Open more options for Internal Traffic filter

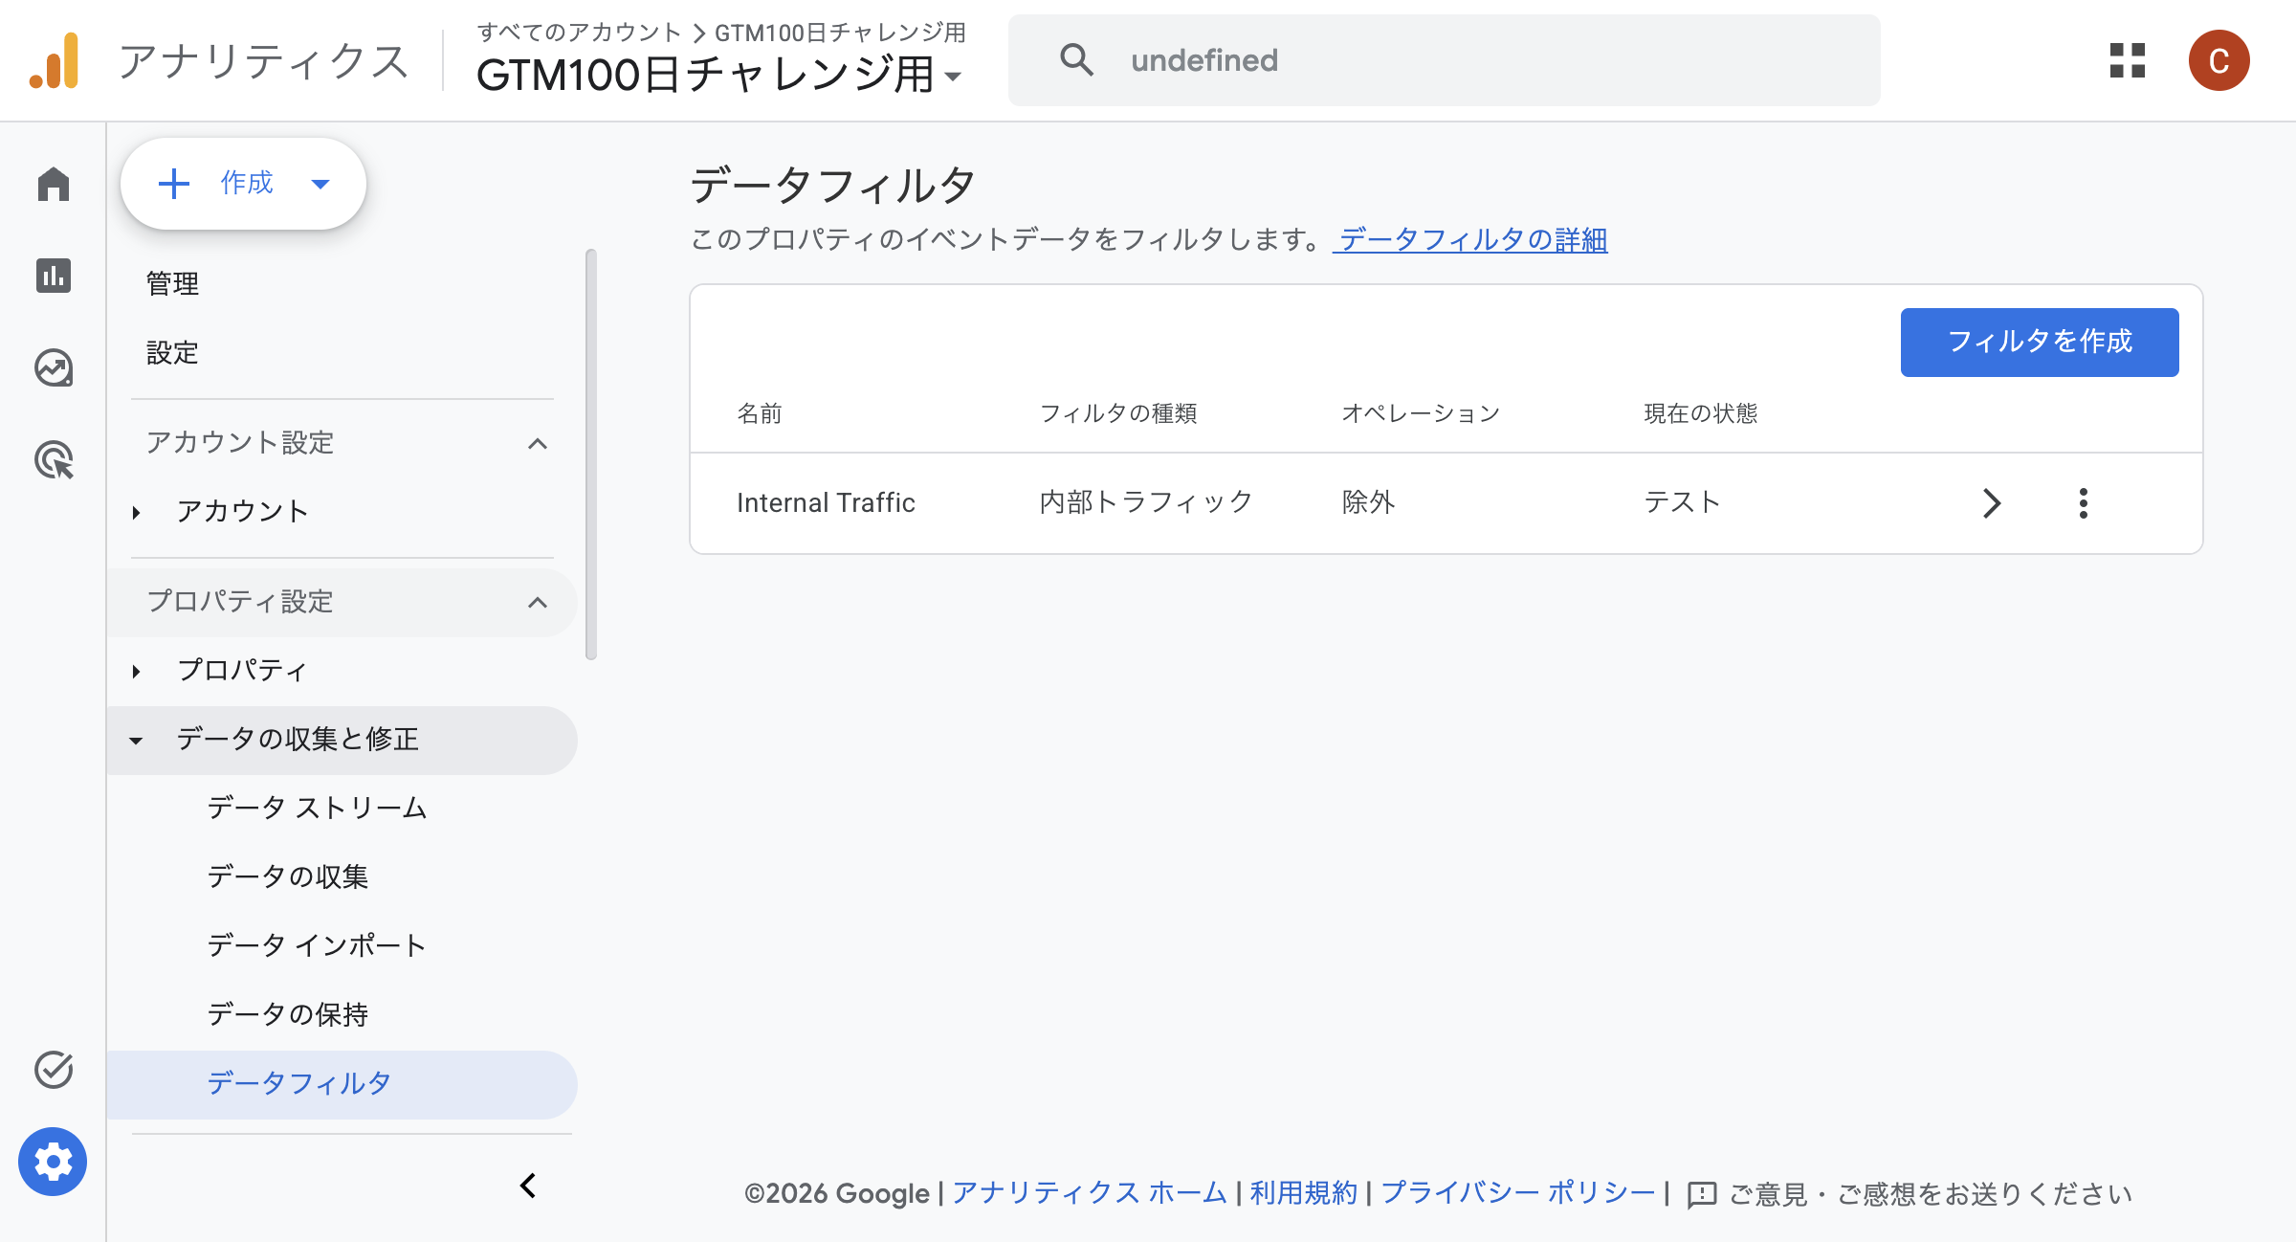coord(2083,503)
